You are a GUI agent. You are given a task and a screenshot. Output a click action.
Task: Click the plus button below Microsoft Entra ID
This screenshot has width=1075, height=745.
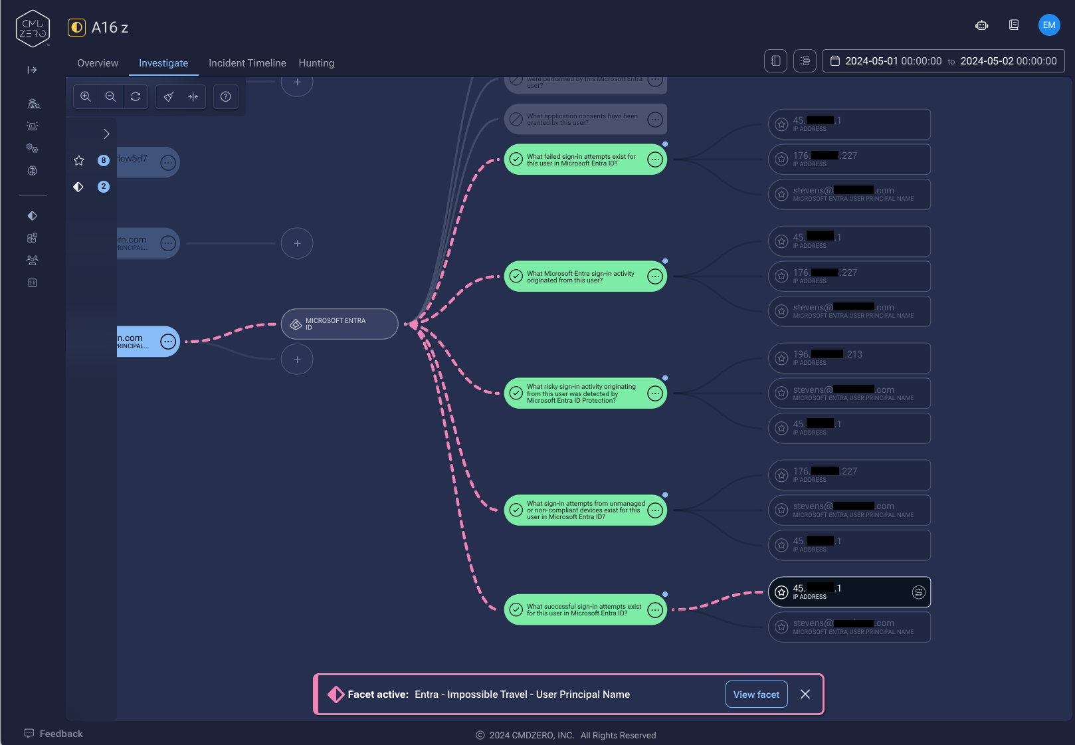click(x=297, y=360)
